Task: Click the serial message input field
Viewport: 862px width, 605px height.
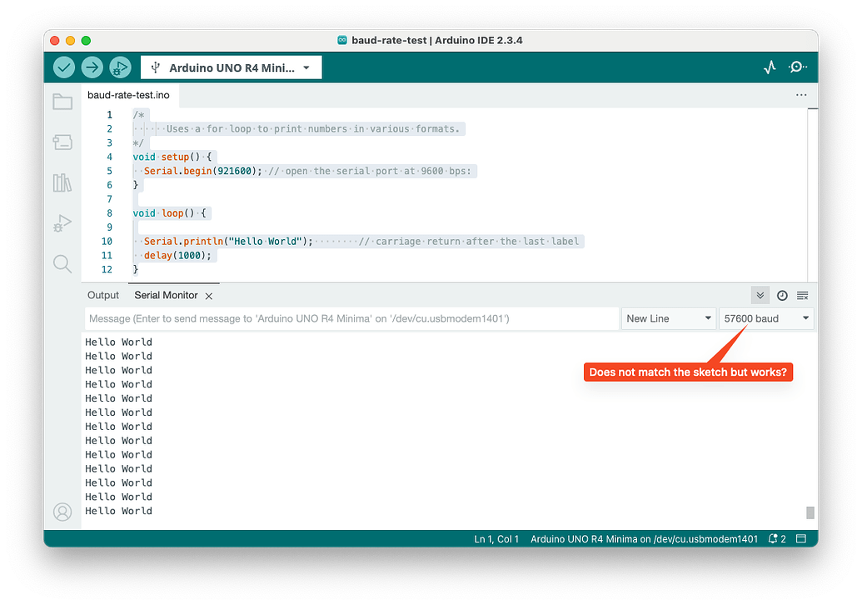Action: click(351, 318)
